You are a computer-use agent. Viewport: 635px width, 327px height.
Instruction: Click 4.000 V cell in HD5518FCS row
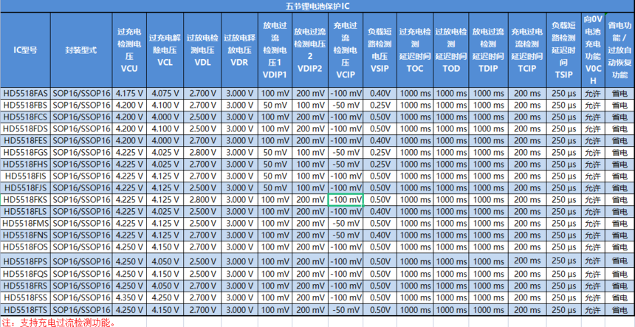[165, 117]
